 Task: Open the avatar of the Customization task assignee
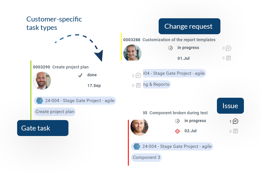point(132,52)
